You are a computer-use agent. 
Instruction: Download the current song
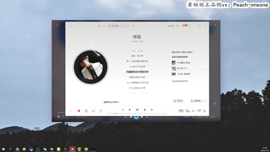coord(93,111)
